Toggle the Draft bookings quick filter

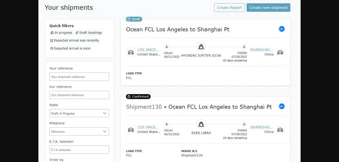pos(89,33)
